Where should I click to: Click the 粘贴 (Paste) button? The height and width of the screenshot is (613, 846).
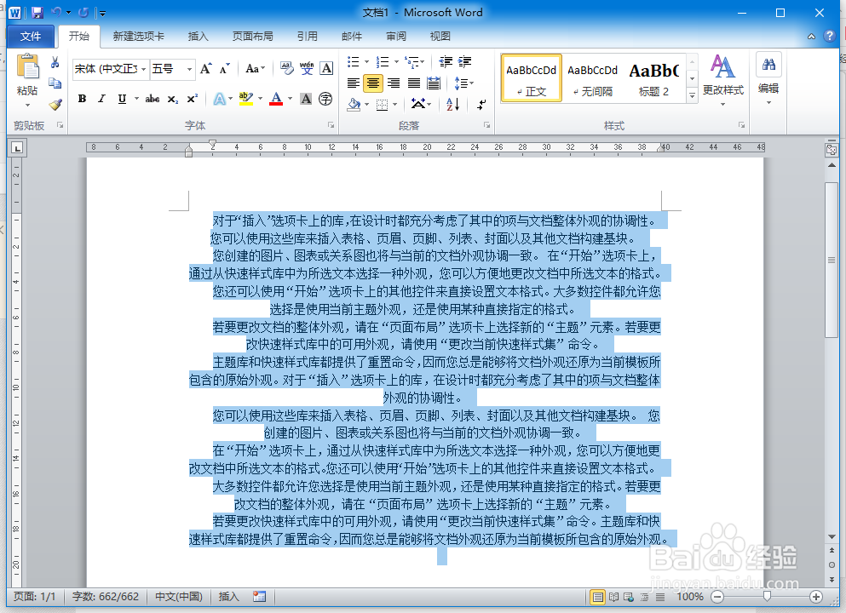point(28,77)
